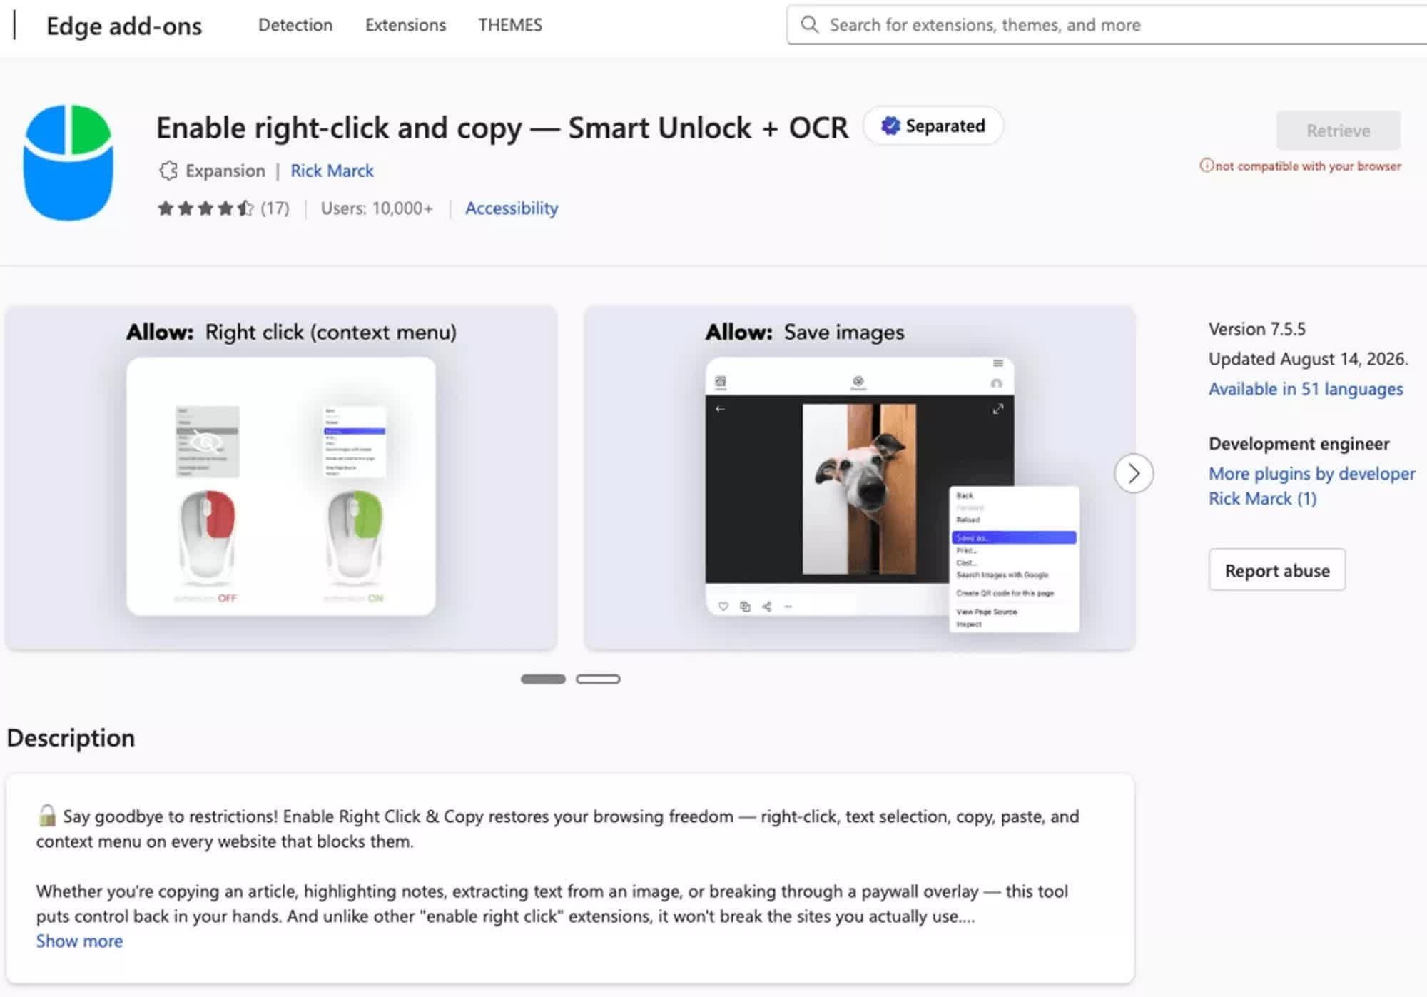Advance carousel with the right arrow

tap(1134, 473)
